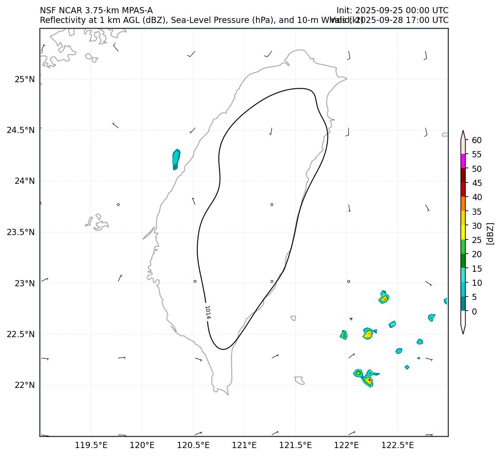This screenshot has width=501, height=456.
Task: Click the 121°E longitude axis label
Action: coord(244,445)
